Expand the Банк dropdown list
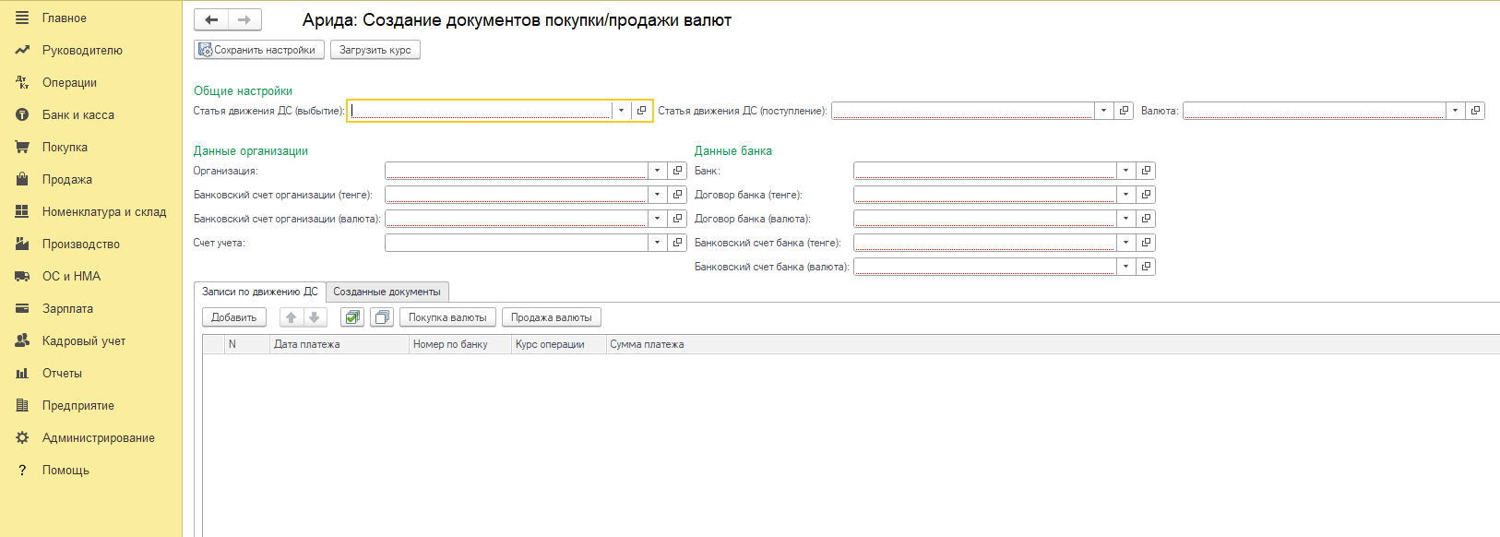This screenshot has height=537, width=1500. [x=1125, y=171]
